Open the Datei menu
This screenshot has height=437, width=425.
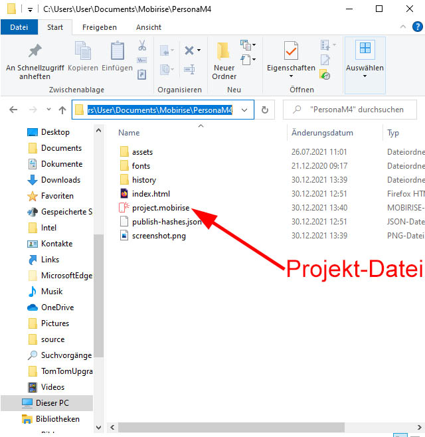[x=19, y=27]
